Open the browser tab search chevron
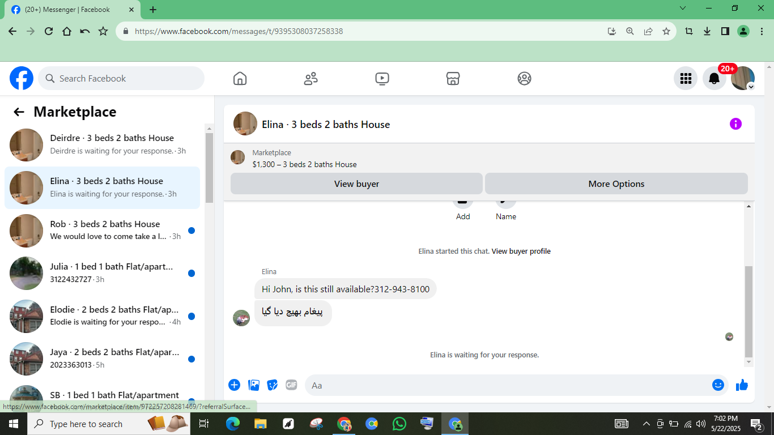The width and height of the screenshot is (774, 435). [683, 8]
